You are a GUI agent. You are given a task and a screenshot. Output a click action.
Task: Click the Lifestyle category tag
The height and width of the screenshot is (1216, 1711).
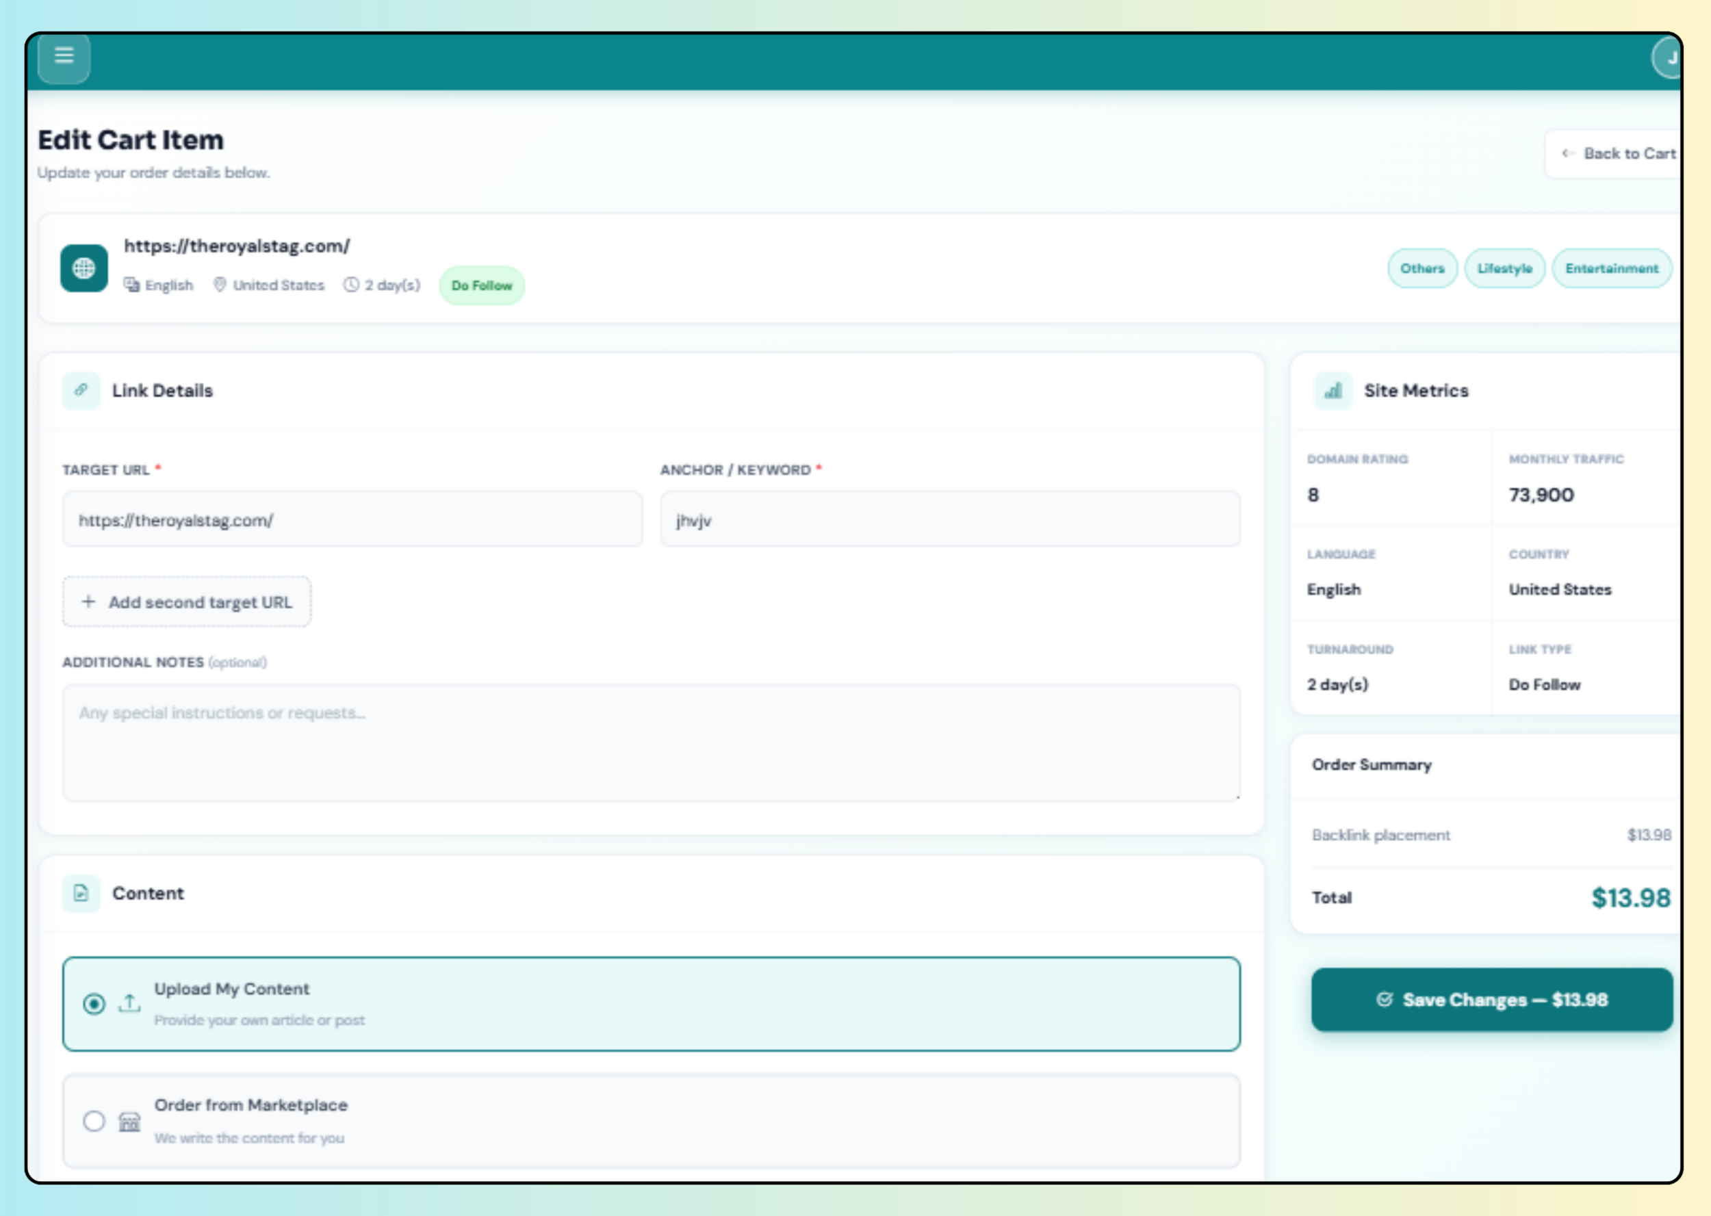point(1504,268)
